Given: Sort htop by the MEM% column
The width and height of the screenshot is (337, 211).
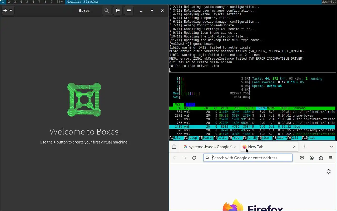Looking at the screenshot, I should pos(271,108).
